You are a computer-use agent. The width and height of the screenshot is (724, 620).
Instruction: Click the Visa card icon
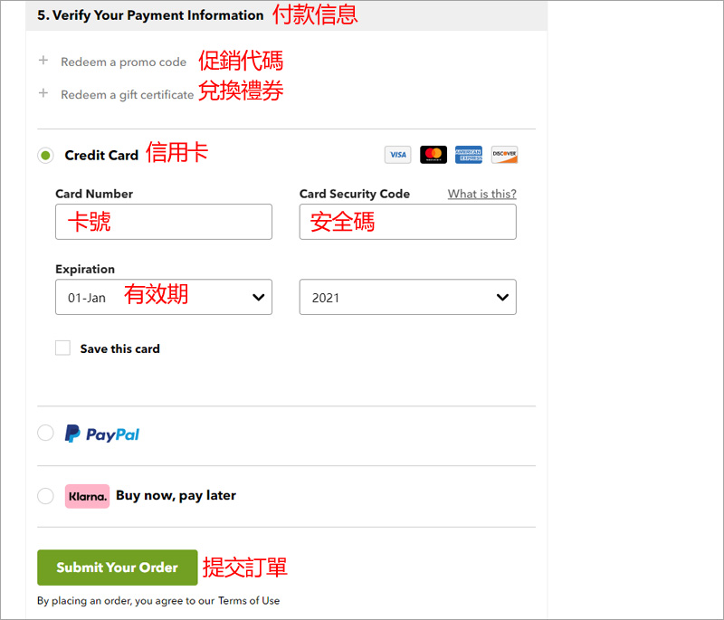(397, 155)
